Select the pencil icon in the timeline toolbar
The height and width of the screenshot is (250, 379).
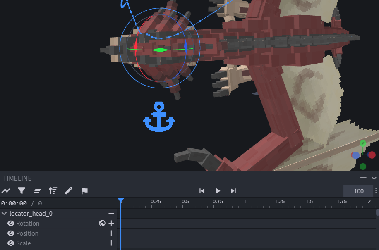(69, 190)
